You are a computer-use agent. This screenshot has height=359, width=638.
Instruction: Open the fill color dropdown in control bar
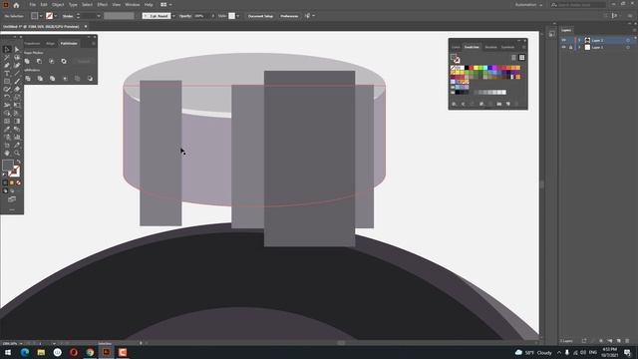(41, 16)
